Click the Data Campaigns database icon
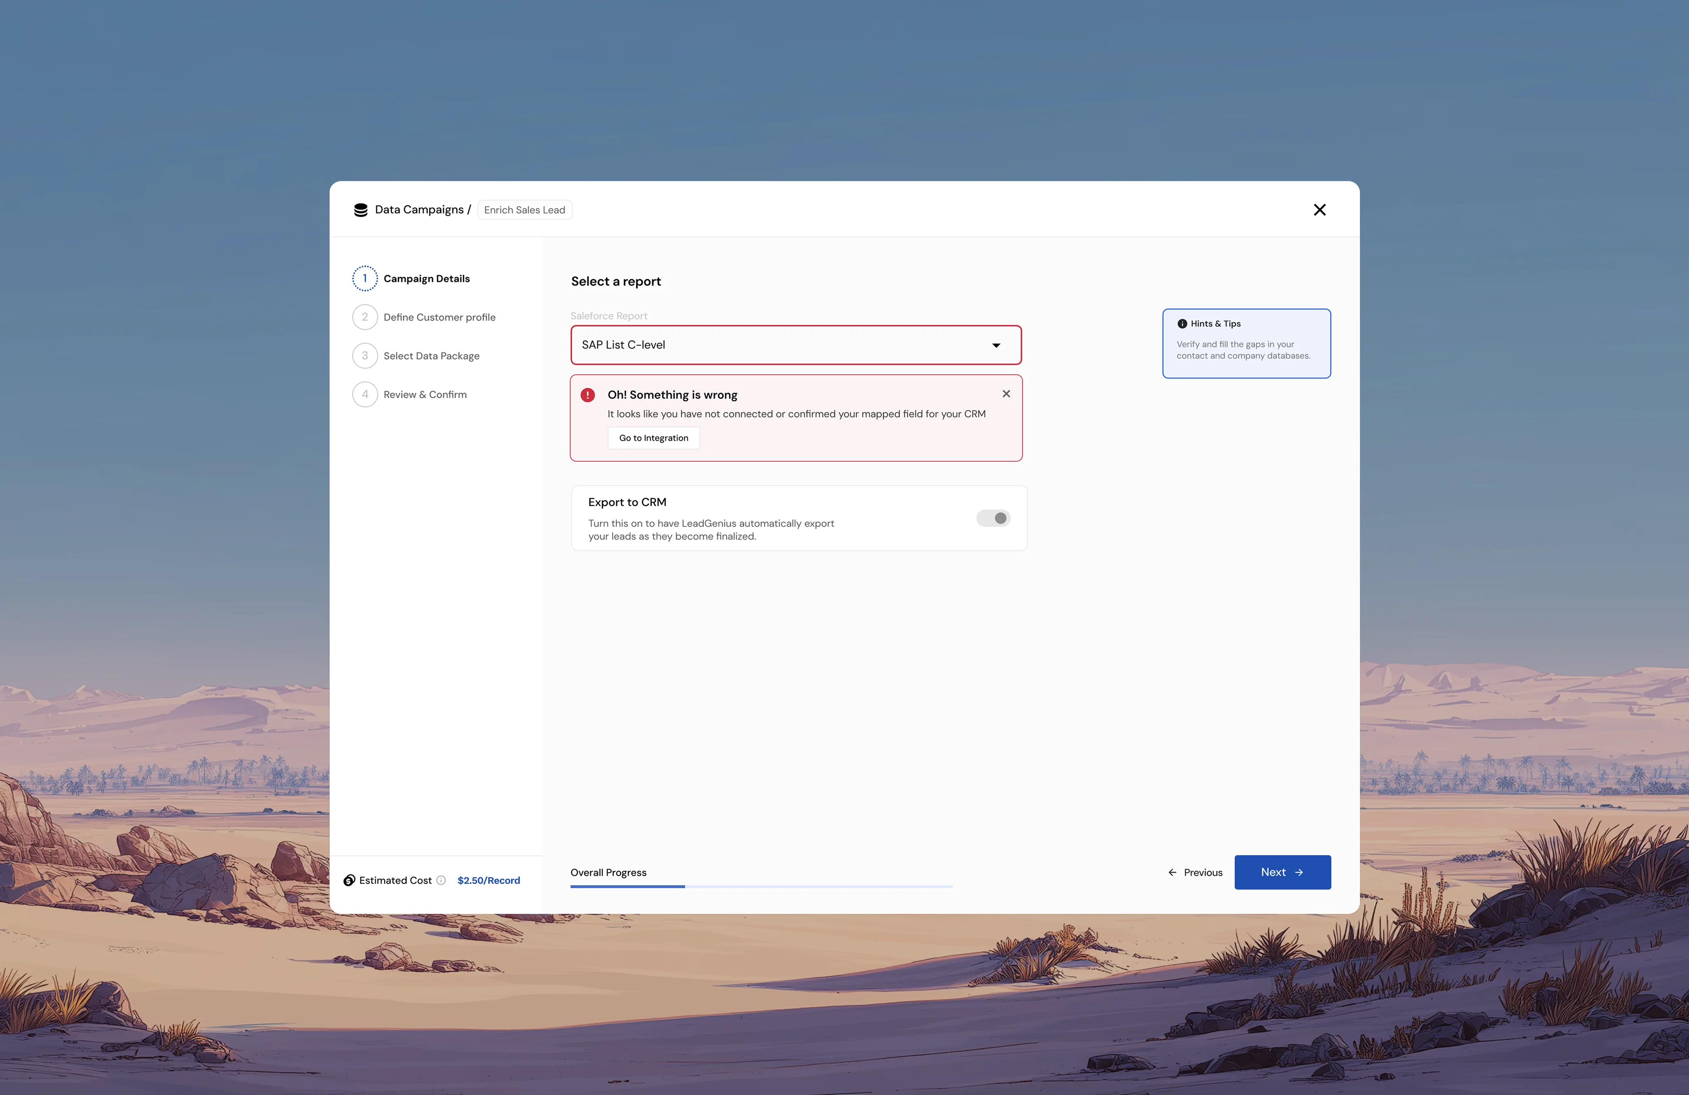Screen dimensions: 1689x1095 point(360,210)
